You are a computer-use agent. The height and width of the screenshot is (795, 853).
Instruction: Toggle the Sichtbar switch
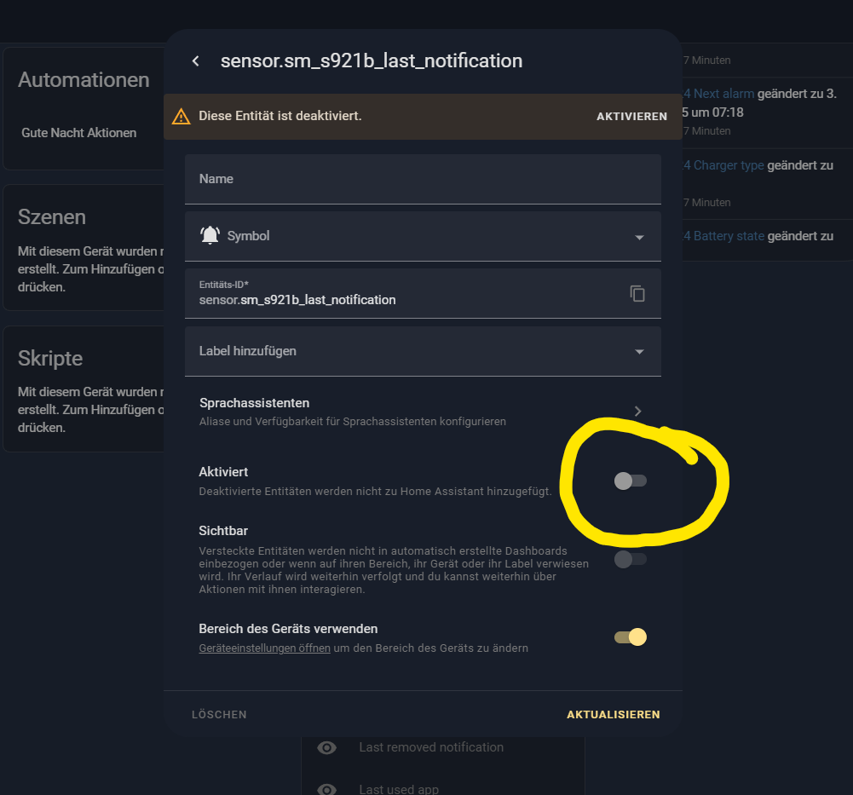pyautogui.click(x=630, y=559)
